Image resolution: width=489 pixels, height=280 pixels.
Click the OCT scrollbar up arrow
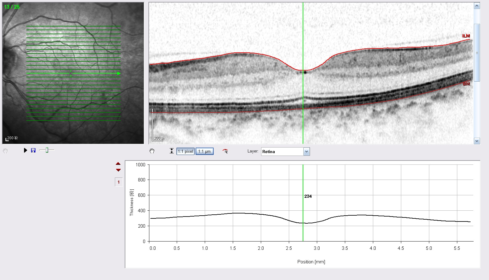coord(477,6)
